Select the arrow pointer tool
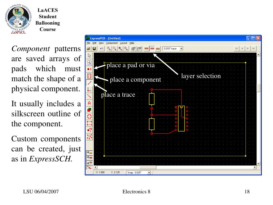Image resolution: width=273 pixels, height=205 pixels. pos(89,56)
